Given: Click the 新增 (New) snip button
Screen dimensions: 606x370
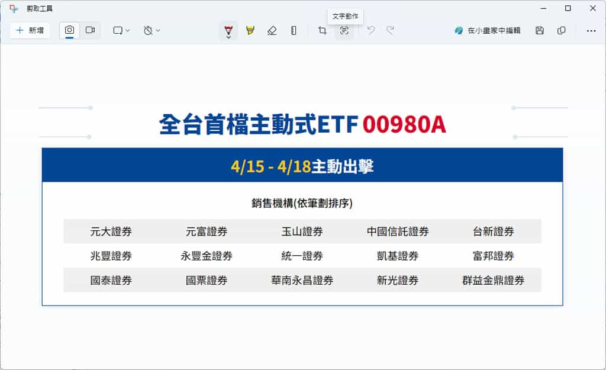Looking at the screenshot, I should point(30,30).
